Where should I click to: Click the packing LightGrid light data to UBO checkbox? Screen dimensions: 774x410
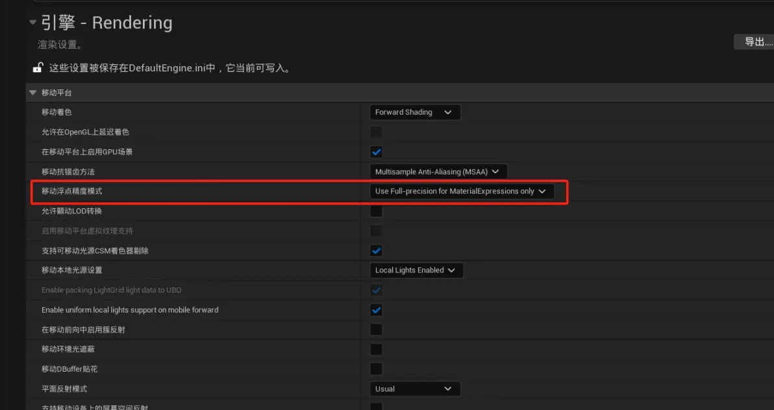(x=376, y=290)
